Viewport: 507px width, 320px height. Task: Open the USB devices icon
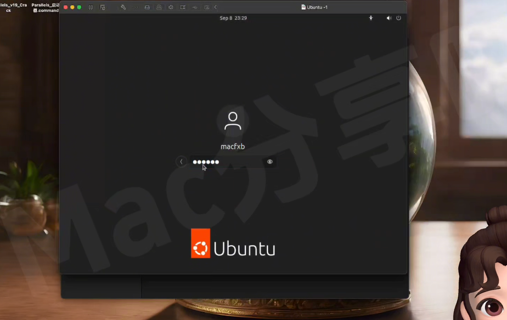click(195, 8)
